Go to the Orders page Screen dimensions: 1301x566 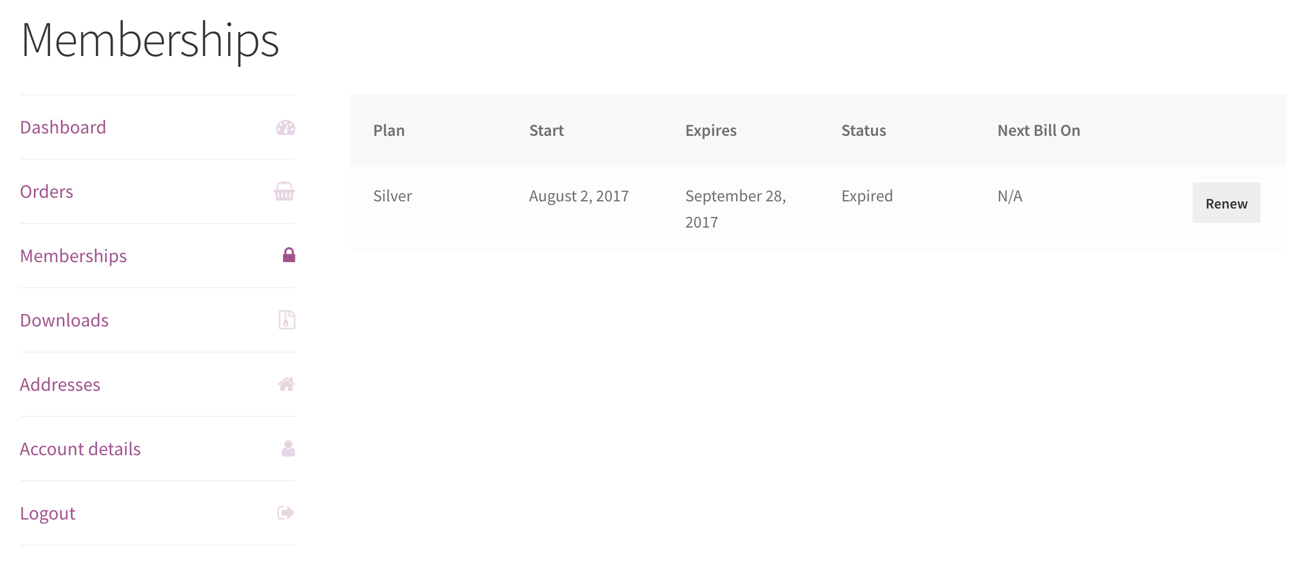pos(46,192)
